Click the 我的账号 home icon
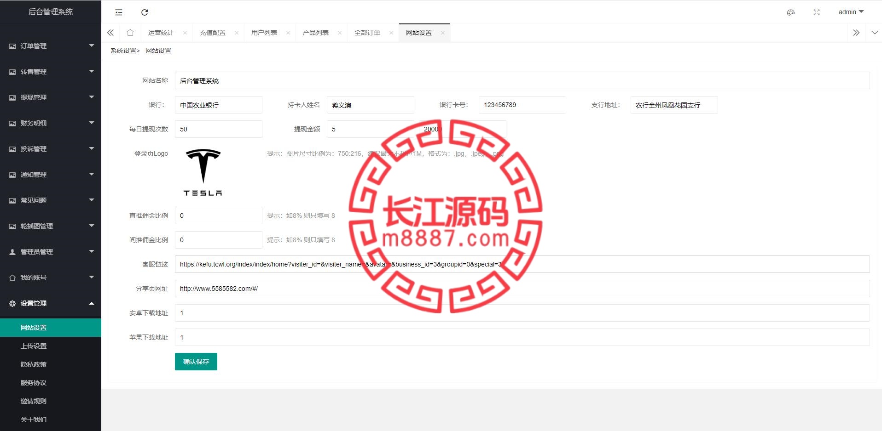 pos(12,278)
